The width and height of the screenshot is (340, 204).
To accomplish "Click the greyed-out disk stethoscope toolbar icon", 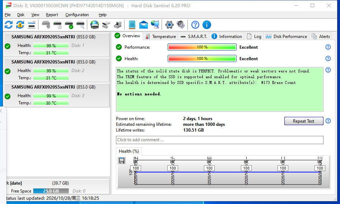I will pos(46,25).
